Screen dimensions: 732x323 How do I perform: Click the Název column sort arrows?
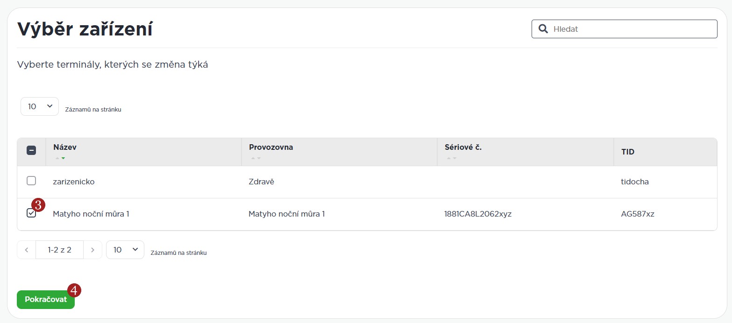(60, 158)
